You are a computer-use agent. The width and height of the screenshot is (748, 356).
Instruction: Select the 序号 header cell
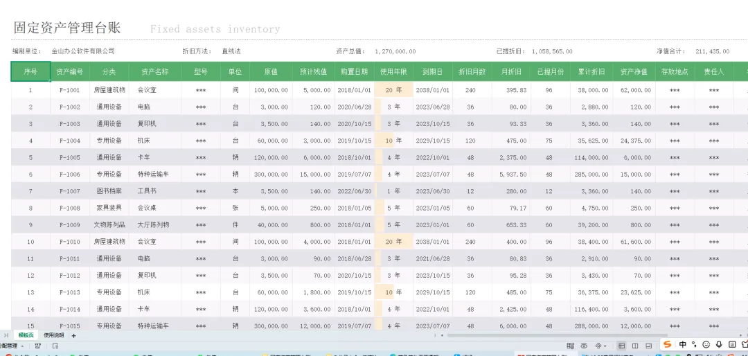click(x=30, y=71)
